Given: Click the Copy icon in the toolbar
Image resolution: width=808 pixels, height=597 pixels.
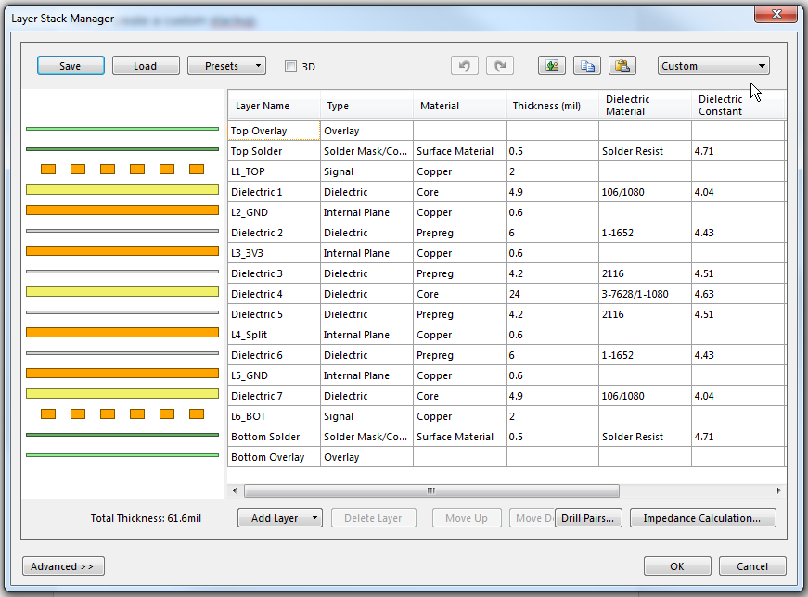Looking at the screenshot, I should [x=586, y=65].
